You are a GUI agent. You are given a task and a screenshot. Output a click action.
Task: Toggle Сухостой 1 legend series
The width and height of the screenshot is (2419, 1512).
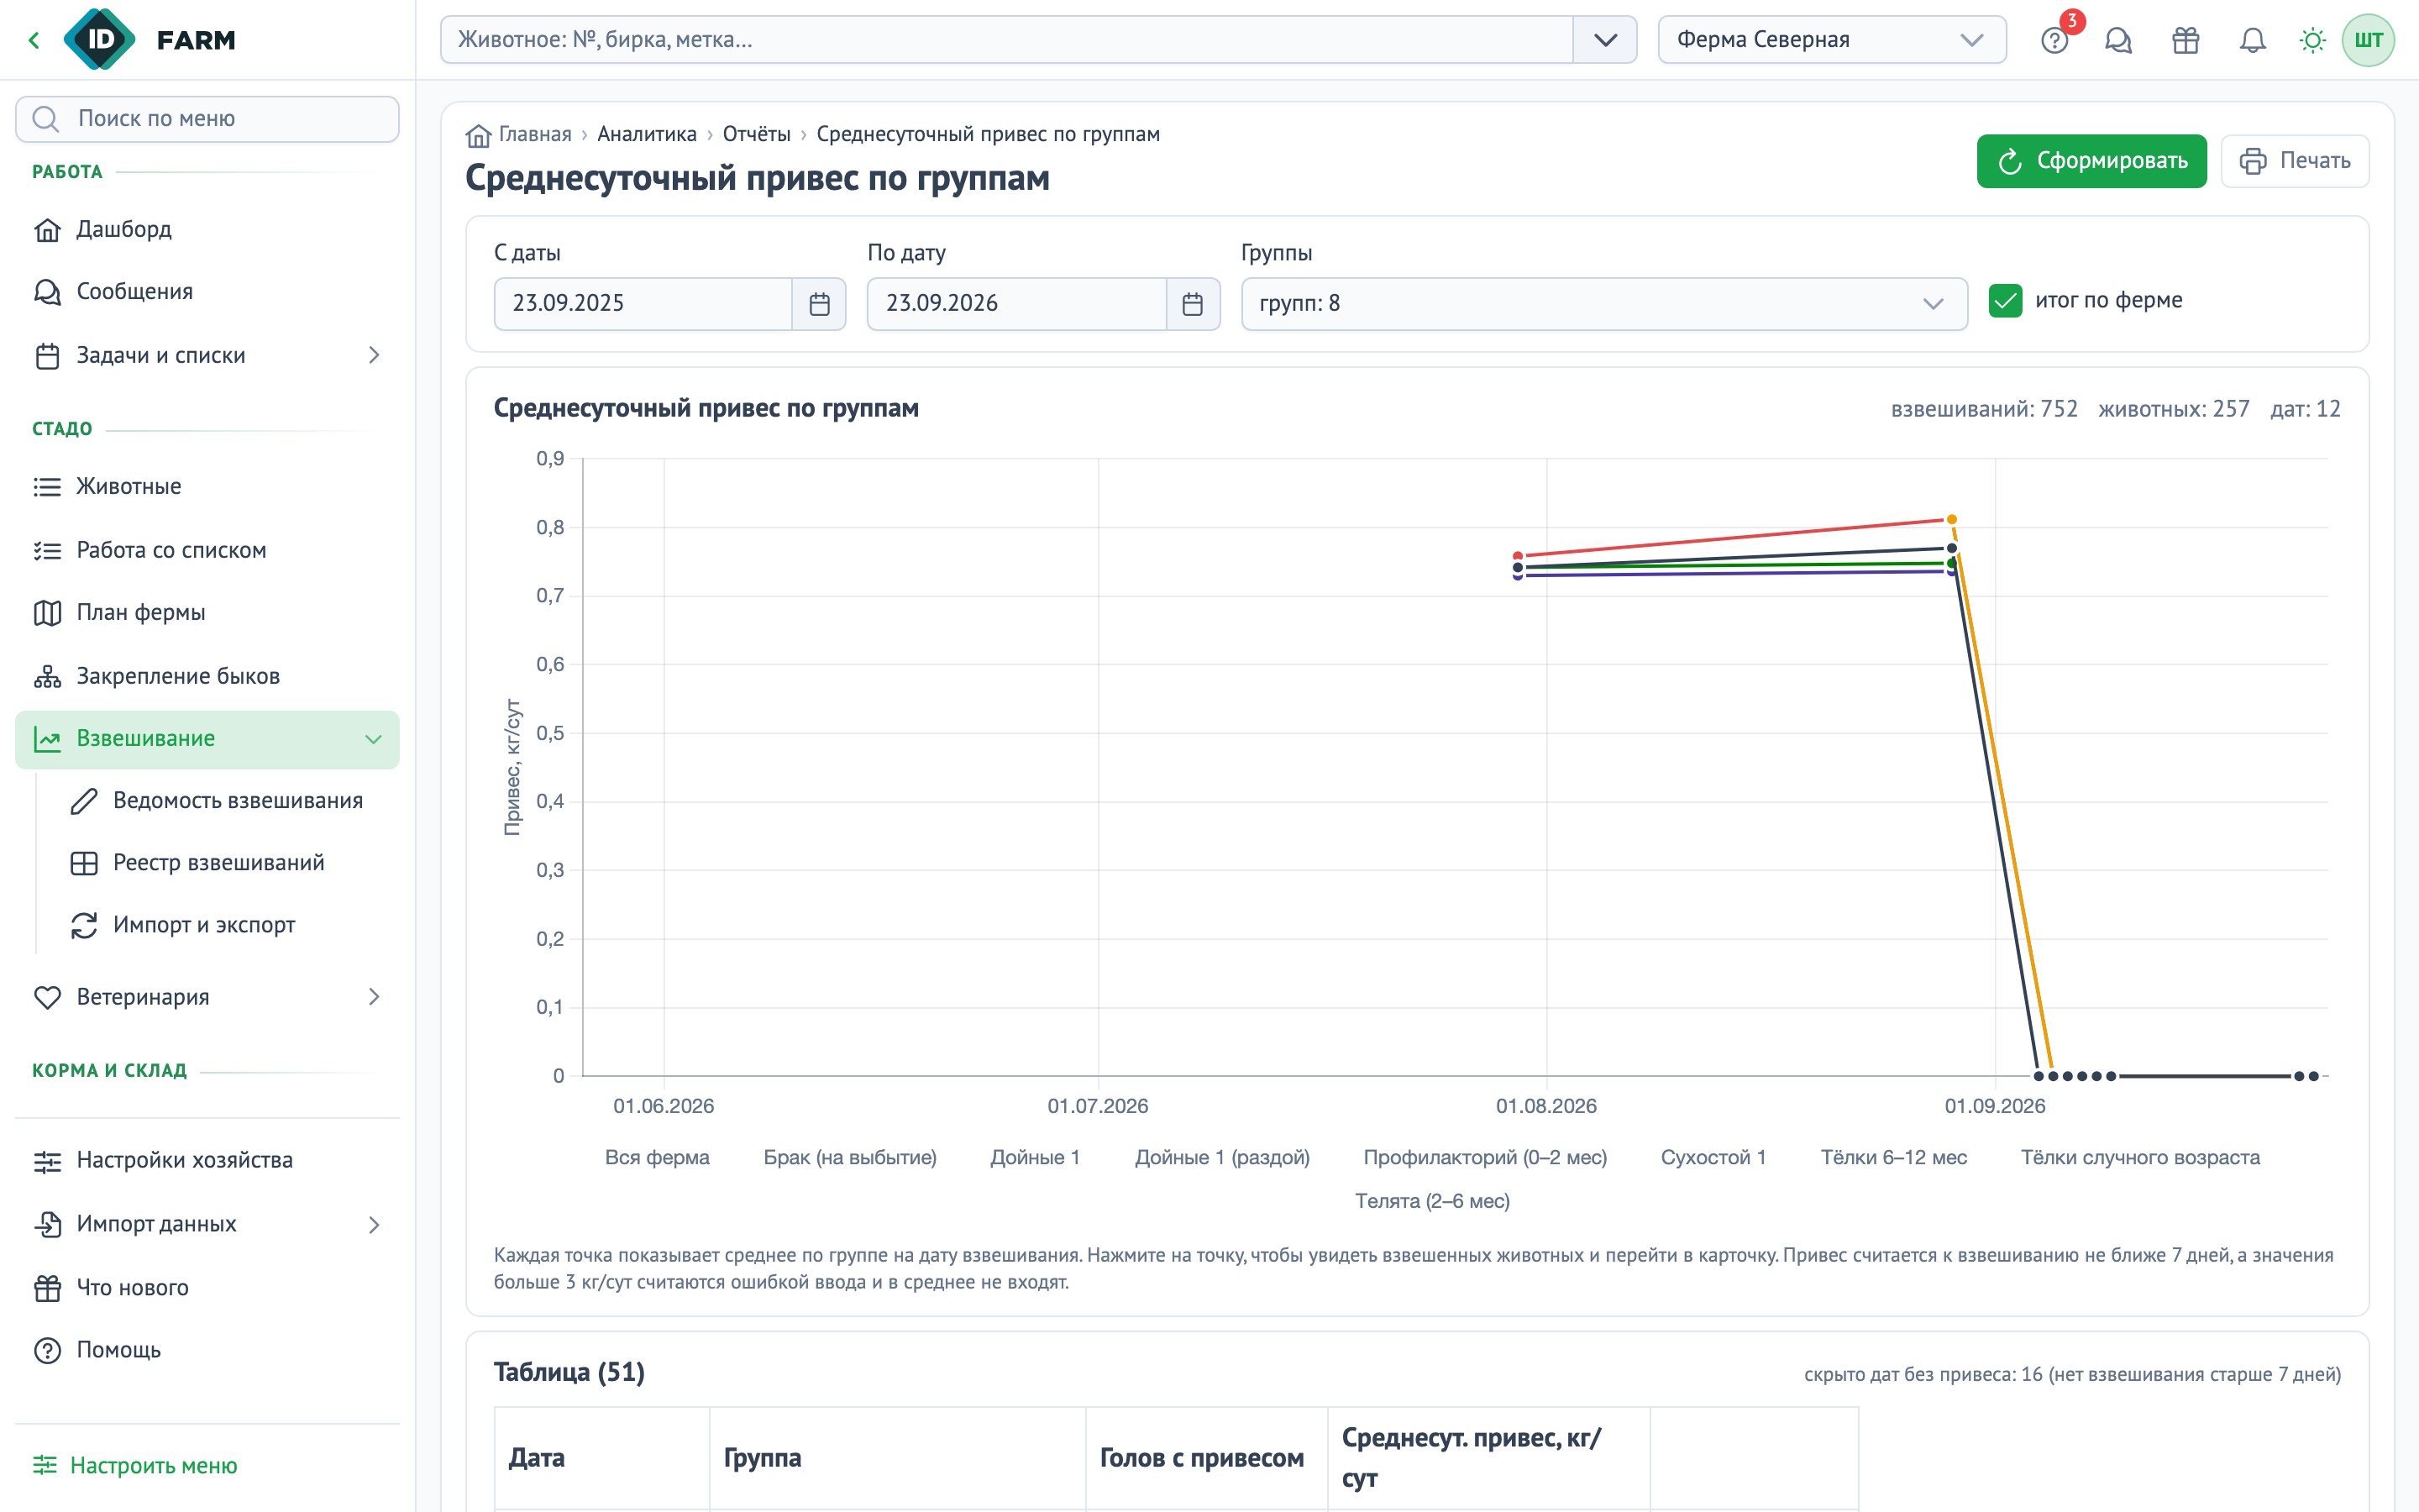pos(1713,1157)
